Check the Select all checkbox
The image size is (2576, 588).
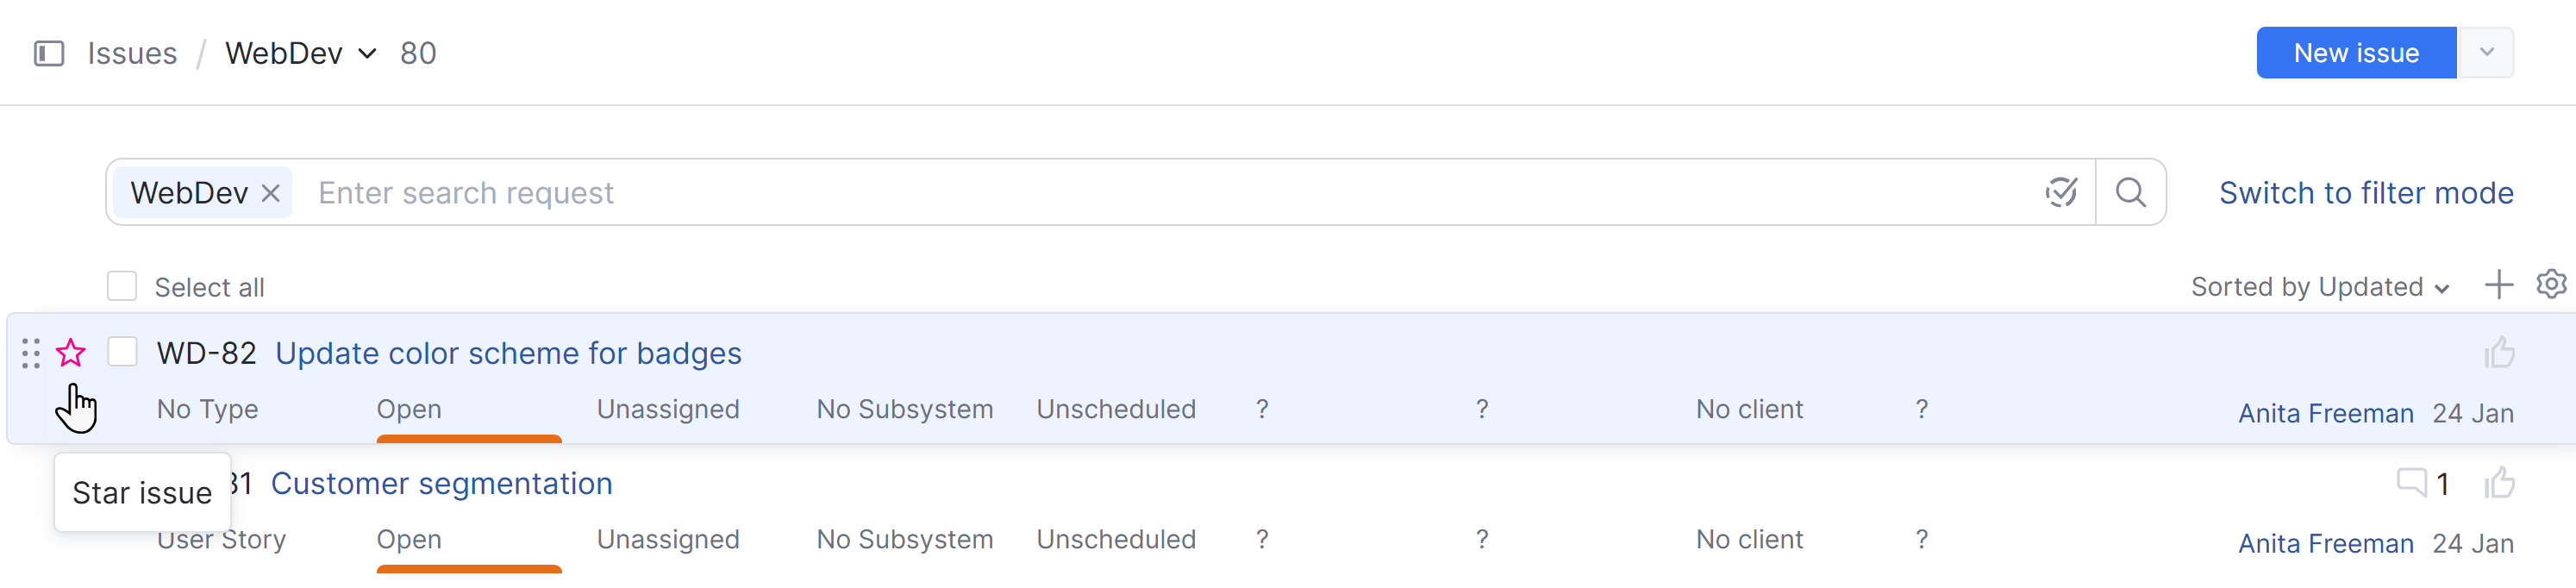coord(122,287)
